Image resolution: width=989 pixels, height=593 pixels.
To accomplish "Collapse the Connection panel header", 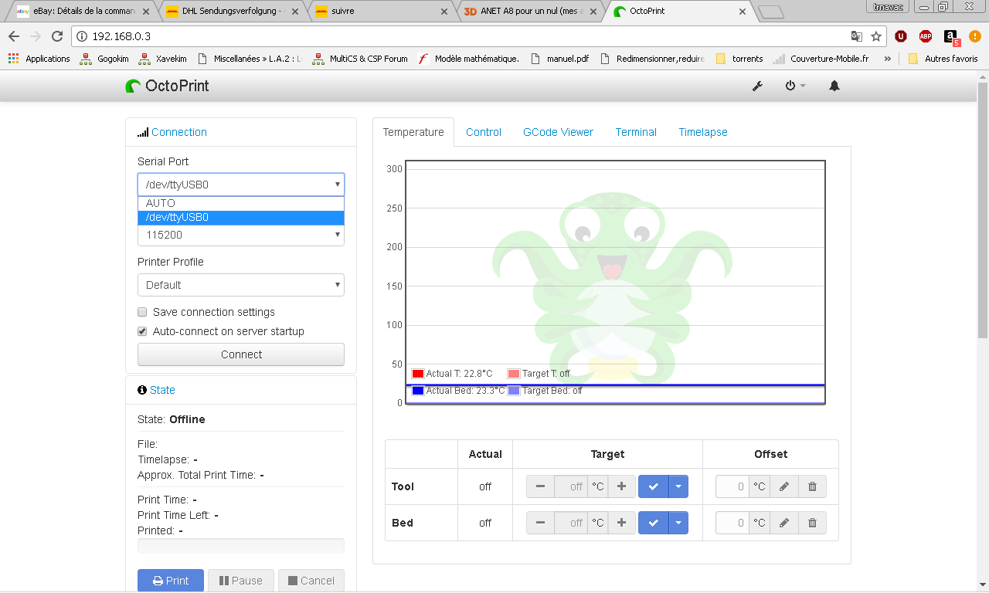I will [x=179, y=132].
